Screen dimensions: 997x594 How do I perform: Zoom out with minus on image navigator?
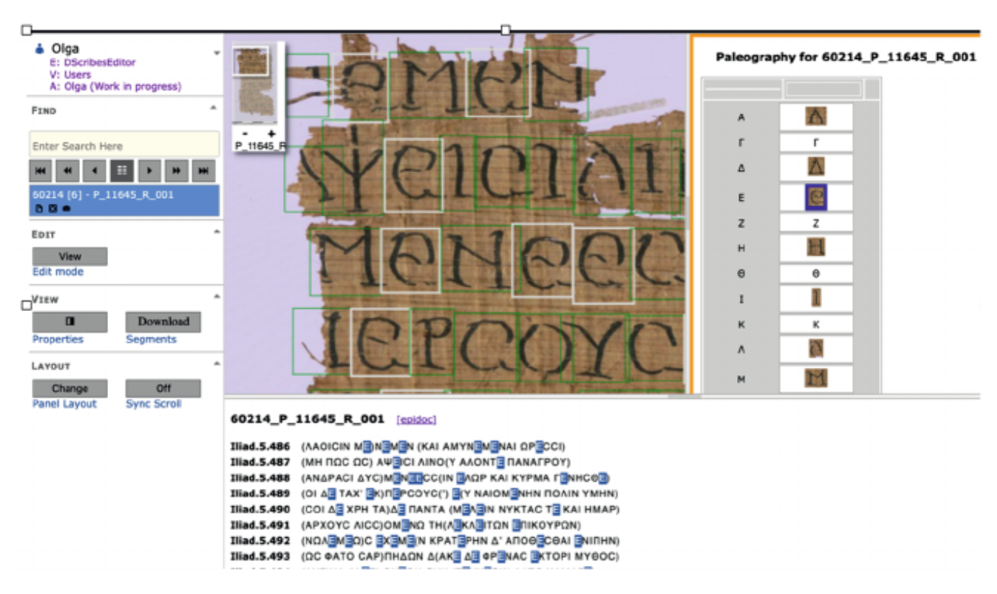[x=245, y=134]
